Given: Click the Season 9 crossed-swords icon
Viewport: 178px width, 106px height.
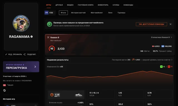Looking at the screenshot, I should click(48, 37).
